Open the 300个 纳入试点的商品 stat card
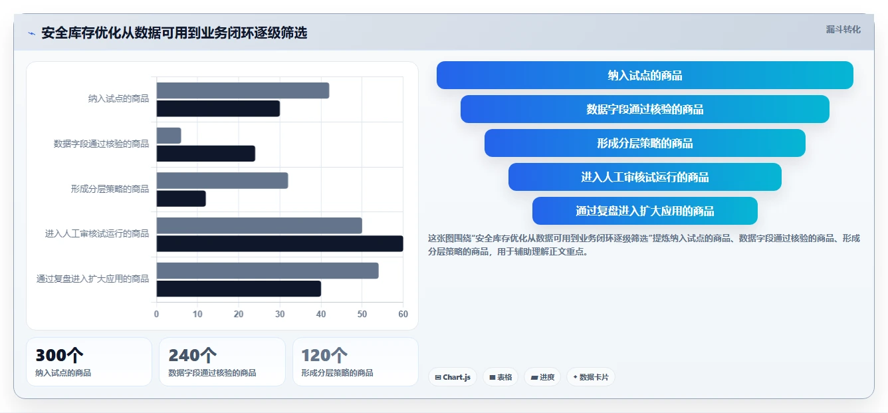The width and height of the screenshot is (888, 413). tap(89, 362)
